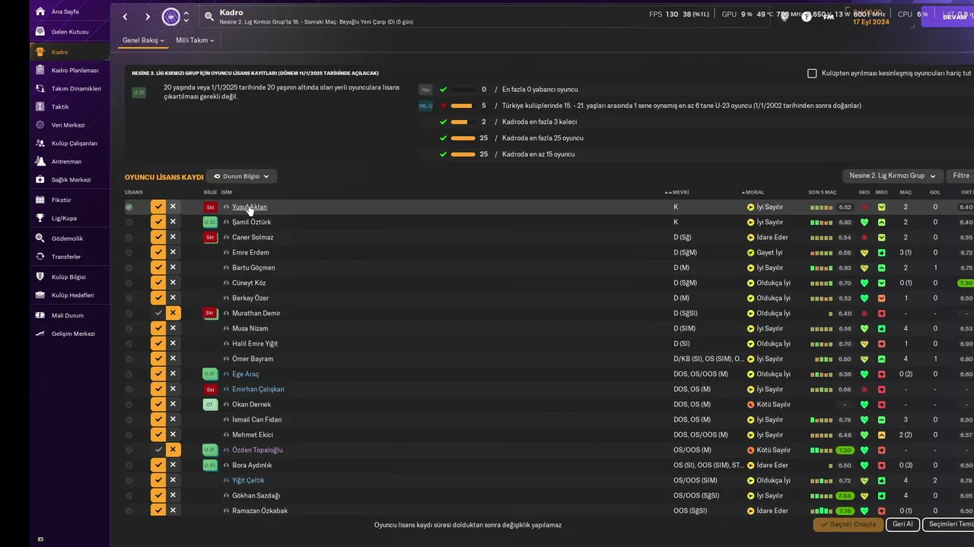Click the Gelişim Merkezi icon
Screen dimensions: 974x547
[40, 334]
